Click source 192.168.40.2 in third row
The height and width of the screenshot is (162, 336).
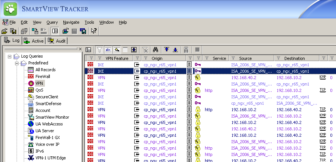244,78
